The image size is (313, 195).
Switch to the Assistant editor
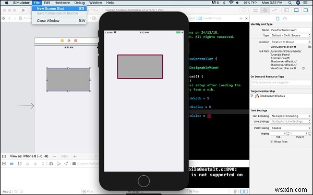click(x=265, y=10)
